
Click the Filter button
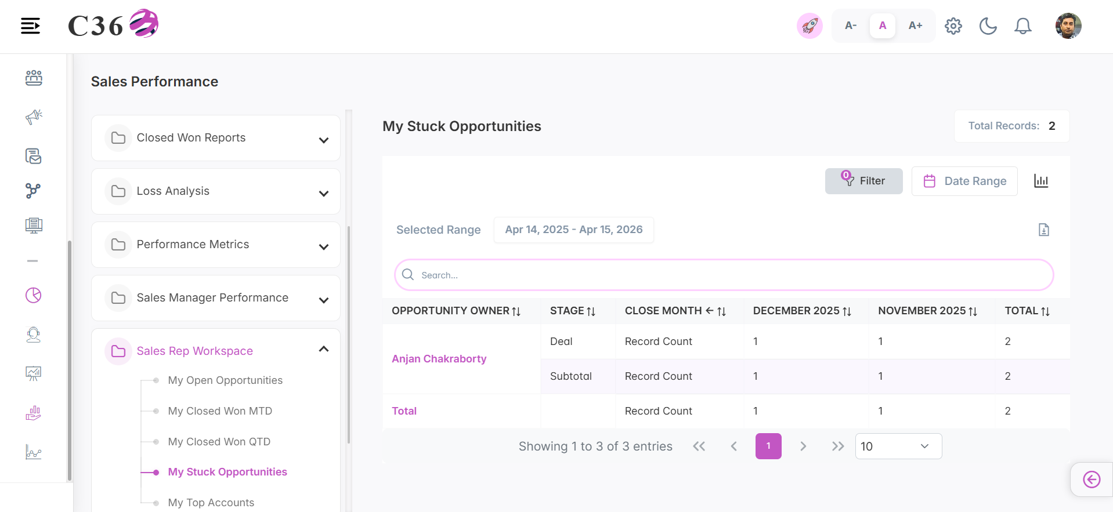(x=863, y=181)
